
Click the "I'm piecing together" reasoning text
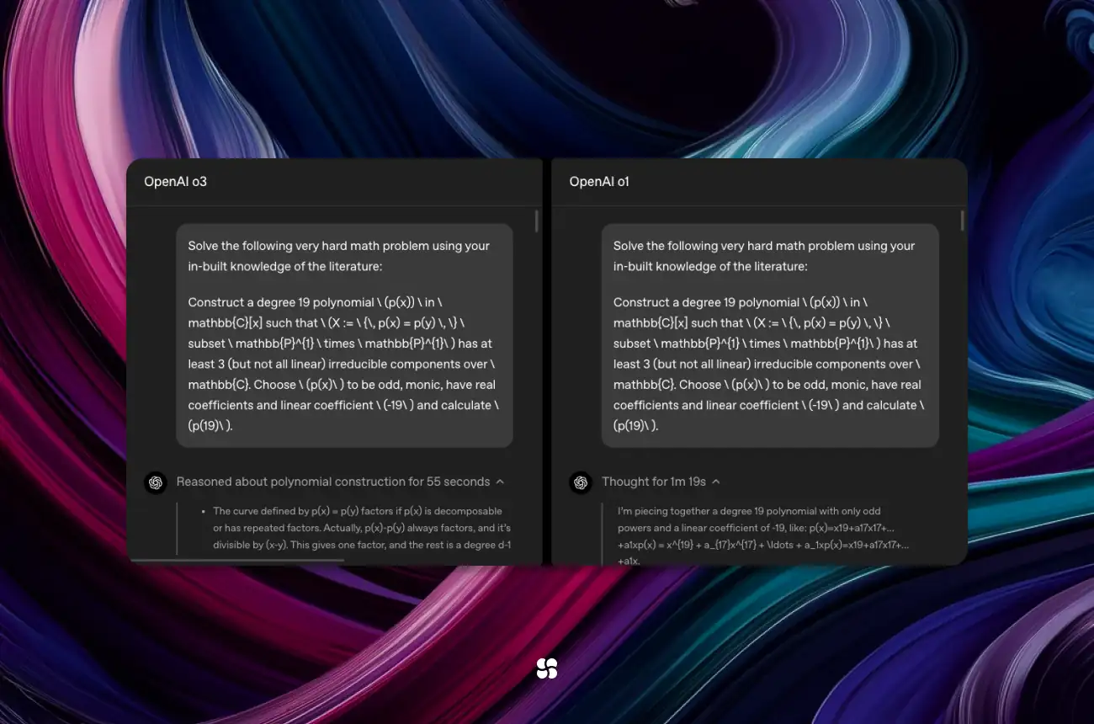point(763,535)
